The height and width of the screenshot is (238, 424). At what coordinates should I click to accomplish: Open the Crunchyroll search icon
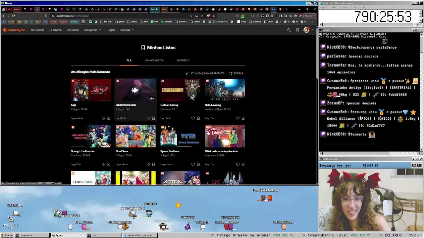(x=289, y=30)
